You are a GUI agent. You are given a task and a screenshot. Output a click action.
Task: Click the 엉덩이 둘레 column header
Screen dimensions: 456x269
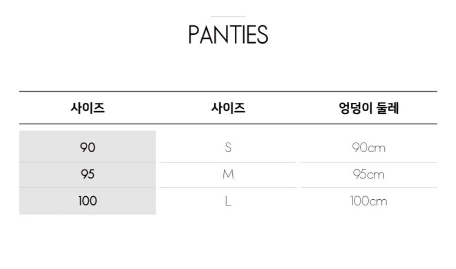pyautogui.click(x=369, y=108)
